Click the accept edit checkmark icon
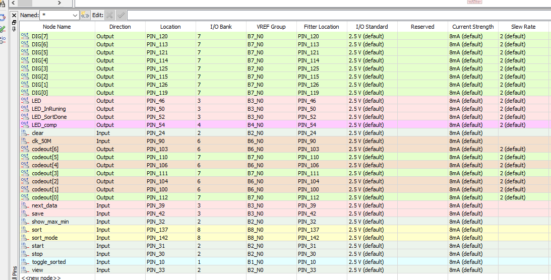The height and width of the screenshot is (280, 551). click(121, 15)
